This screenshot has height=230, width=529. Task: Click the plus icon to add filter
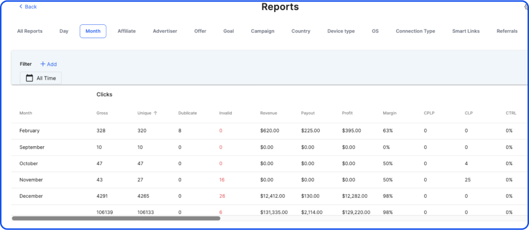pyautogui.click(x=42, y=64)
